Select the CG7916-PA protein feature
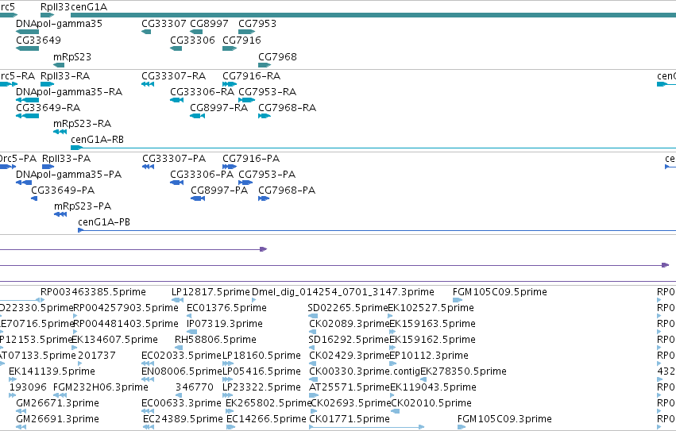Viewport: 676px width, 431px height. tap(230, 167)
